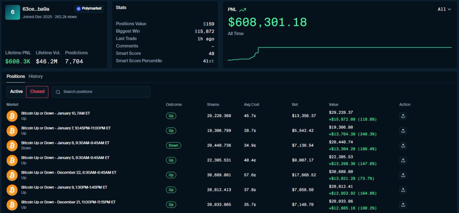Click share icon for January 8, 9:30AM-9:45AM row

pos(403,145)
